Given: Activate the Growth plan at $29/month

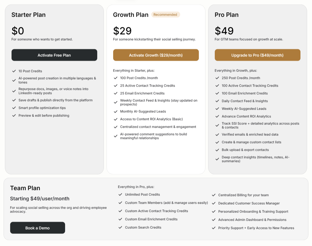Looking at the screenshot, I should click(x=156, y=55).
